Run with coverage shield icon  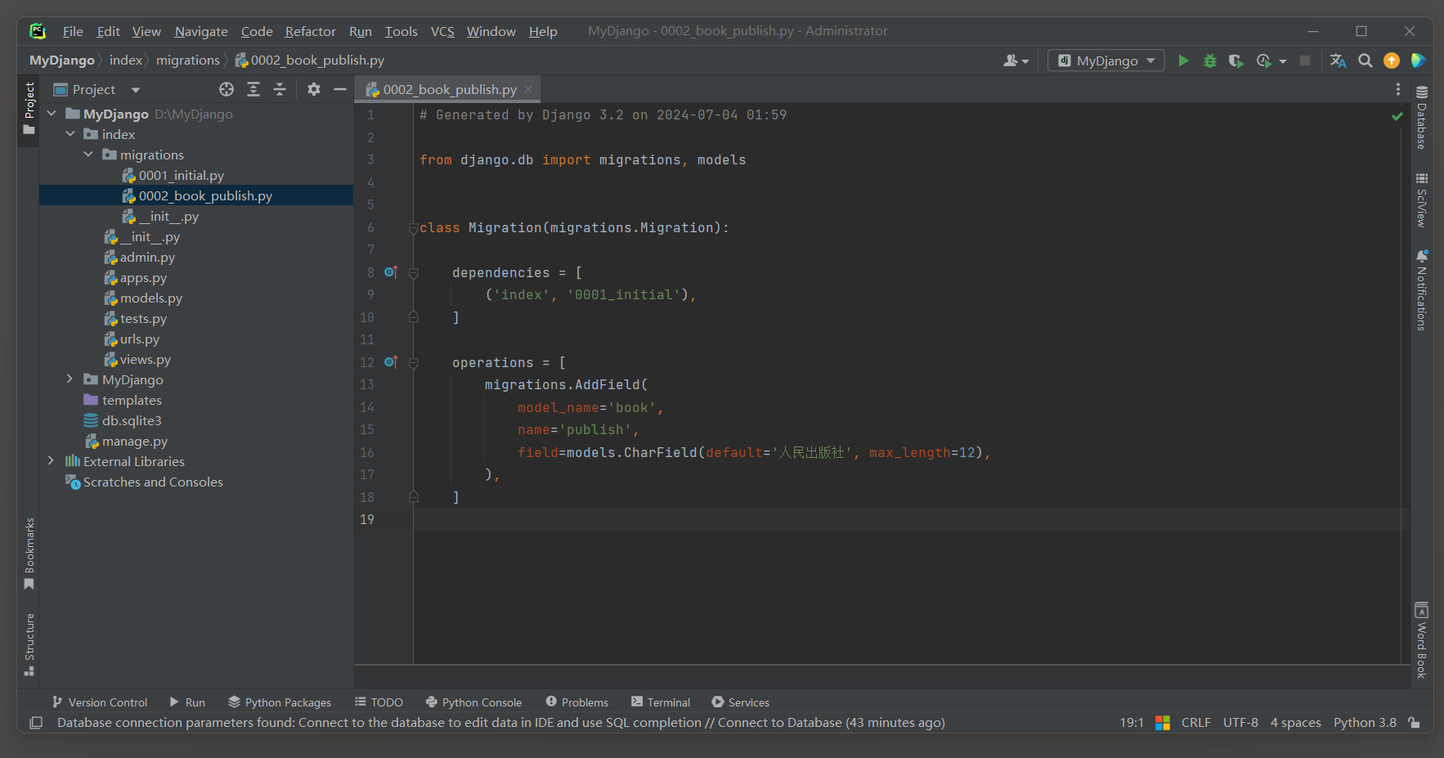tap(1235, 61)
